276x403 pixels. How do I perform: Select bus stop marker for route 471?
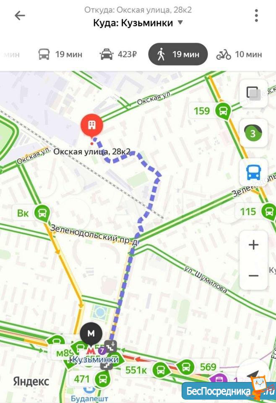[102, 379]
